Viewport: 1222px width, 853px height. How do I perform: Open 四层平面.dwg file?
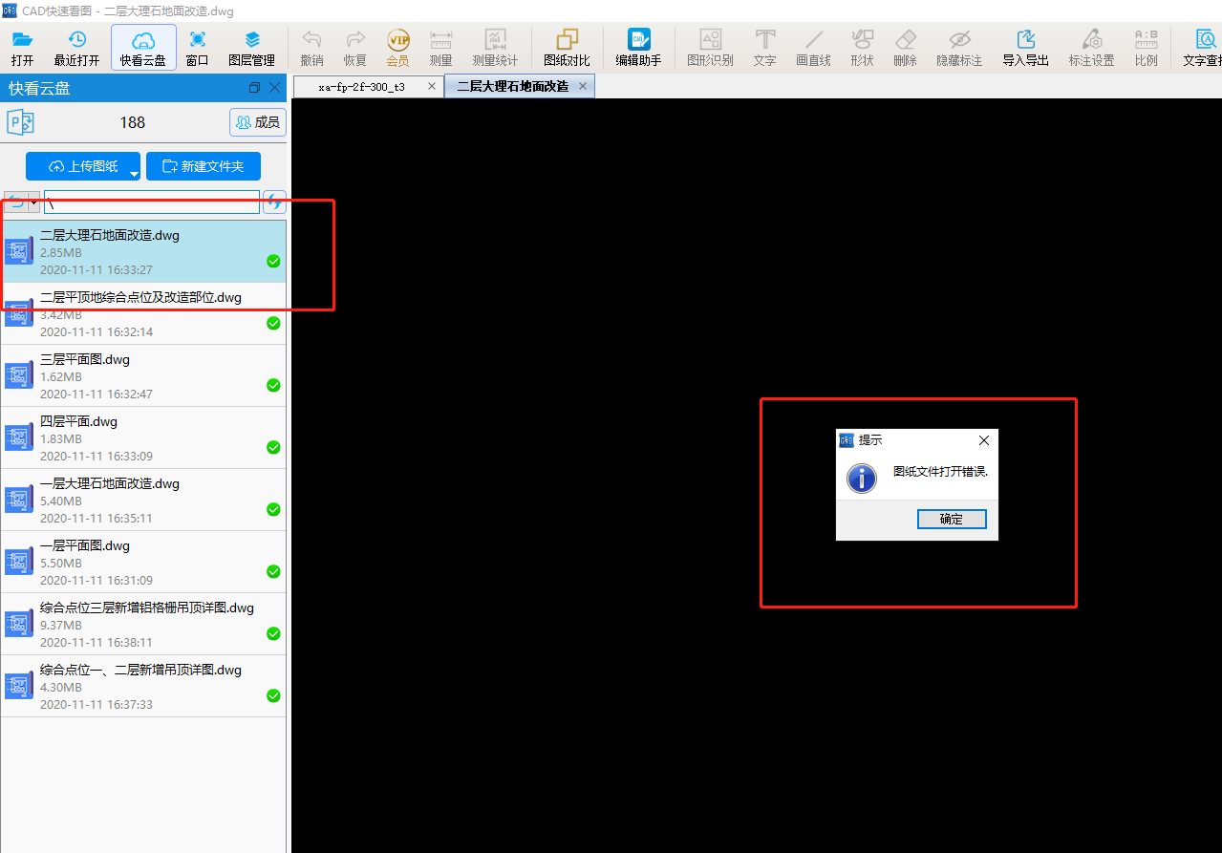(143, 437)
